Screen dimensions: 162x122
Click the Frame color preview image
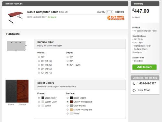[x=11, y=91]
